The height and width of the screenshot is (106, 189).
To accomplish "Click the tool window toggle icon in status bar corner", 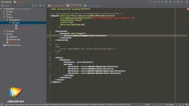I will pos(2,105).
